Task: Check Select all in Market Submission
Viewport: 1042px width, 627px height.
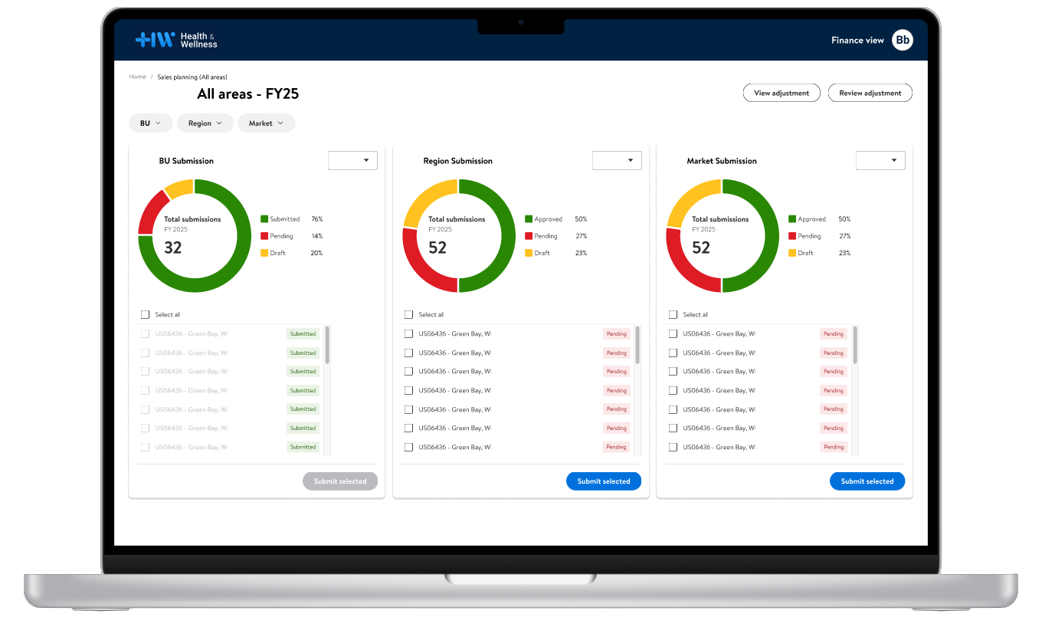Action: click(x=673, y=315)
